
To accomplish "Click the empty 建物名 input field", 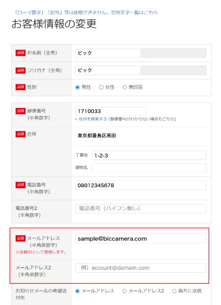I will 149,168.
